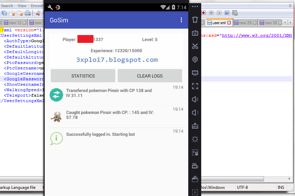This screenshot has height=196, width=295.
Task: Click the STATISTICS button
Action: pos(83,76)
